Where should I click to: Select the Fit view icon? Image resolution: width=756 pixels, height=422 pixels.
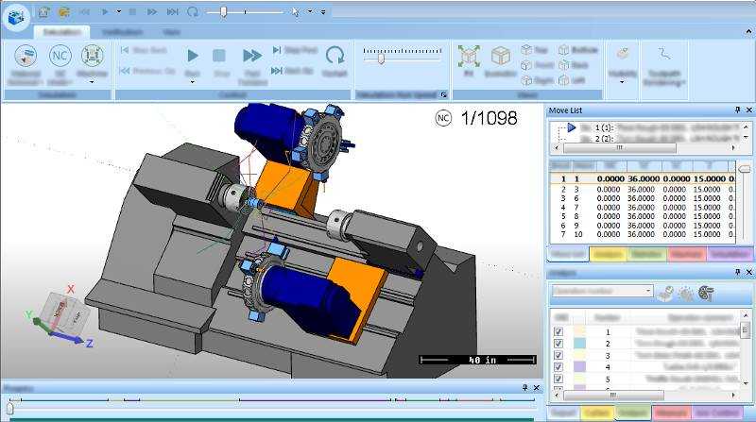pyautogui.click(x=469, y=56)
